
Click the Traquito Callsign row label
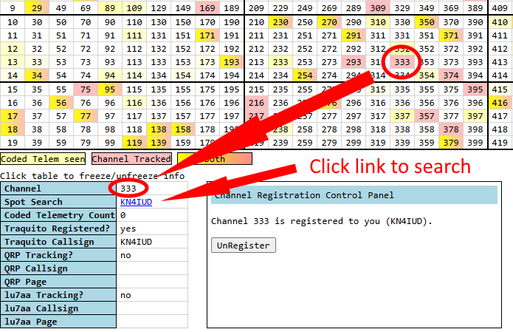(58, 242)
